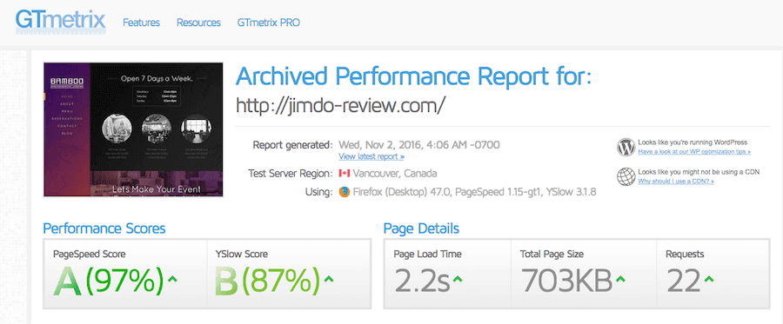Viewport: 783px width, 324px height.
Task: Click the WordPress logo icon
Action: 626,147
